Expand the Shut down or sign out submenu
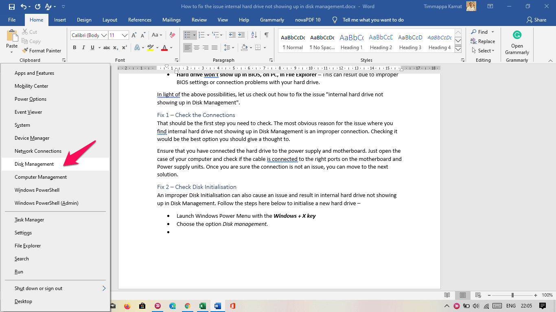 click(x=104, y=288)
